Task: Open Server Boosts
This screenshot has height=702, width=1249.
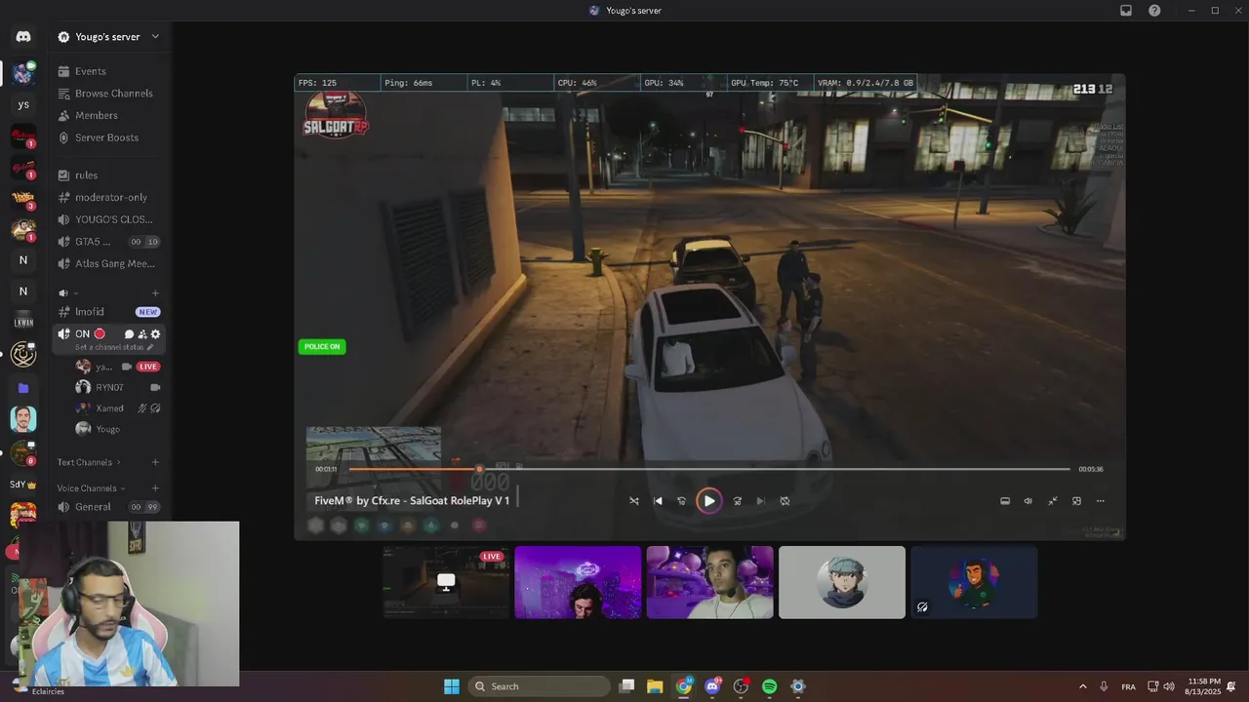Action: (108, 137)
